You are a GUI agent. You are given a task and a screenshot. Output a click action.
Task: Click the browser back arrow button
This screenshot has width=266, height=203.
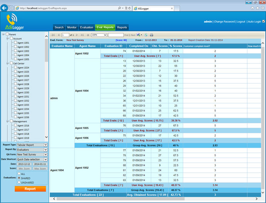5,8
